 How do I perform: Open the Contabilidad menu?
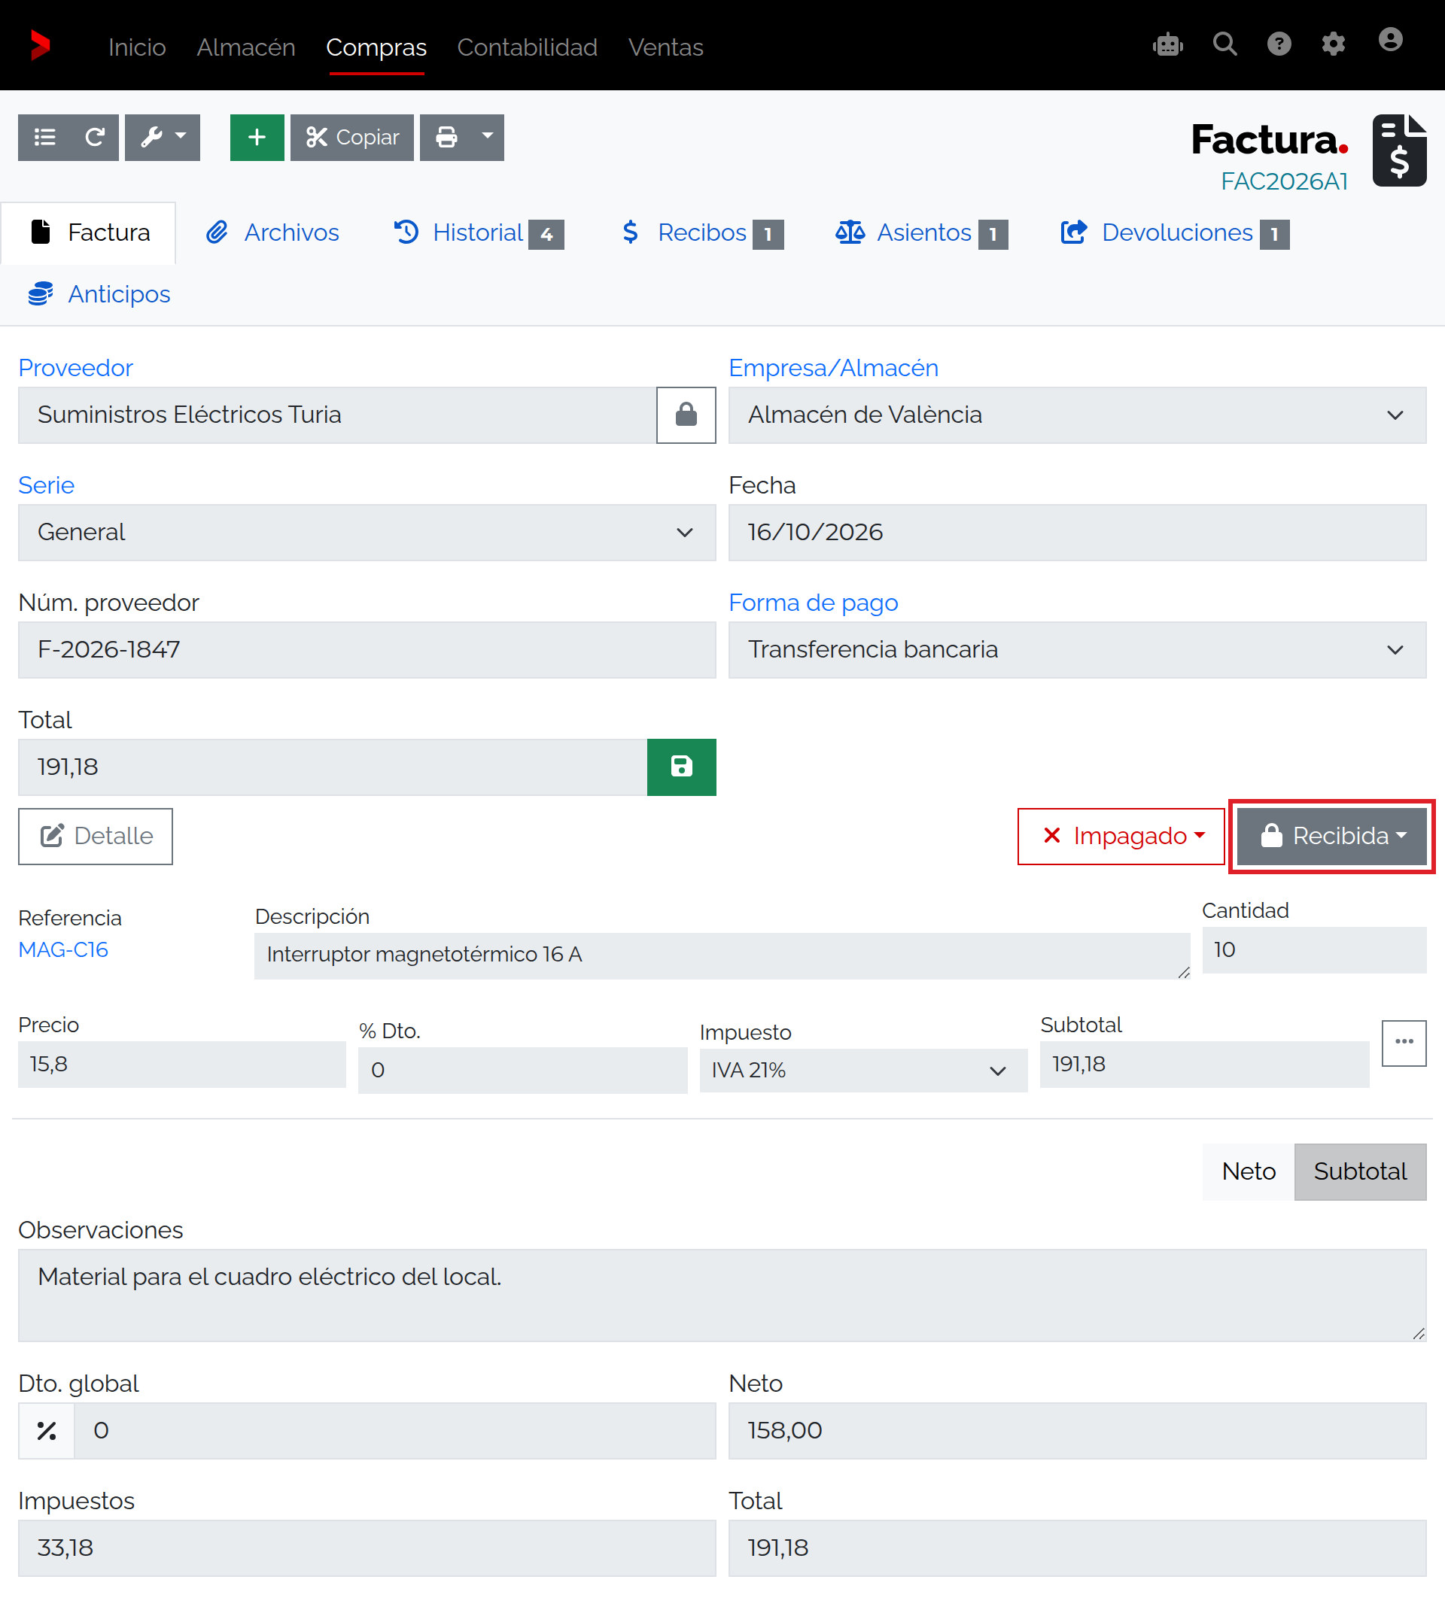coord(527,47)
